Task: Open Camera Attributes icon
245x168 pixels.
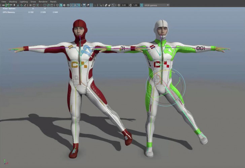Action: click(x=11, y=5)
